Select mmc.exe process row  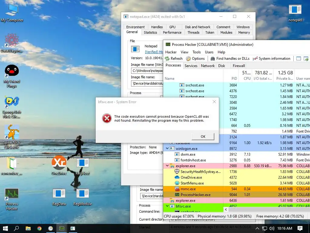[237, 189]
